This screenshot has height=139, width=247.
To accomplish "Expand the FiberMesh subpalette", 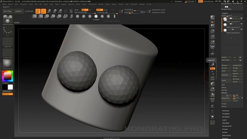I will click(x=226, y=123).
